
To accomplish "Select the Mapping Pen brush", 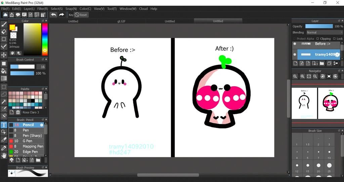I will (26, 146).
